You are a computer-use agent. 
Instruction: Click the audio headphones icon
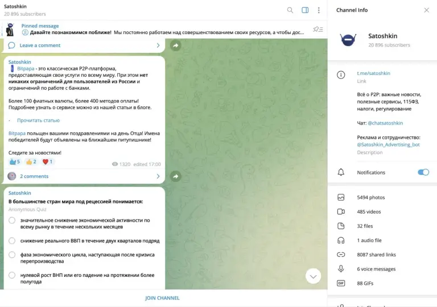(341, 240)
